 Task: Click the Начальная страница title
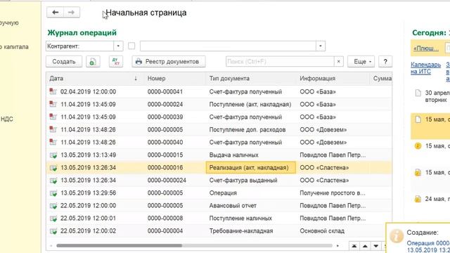pos(146,13)
